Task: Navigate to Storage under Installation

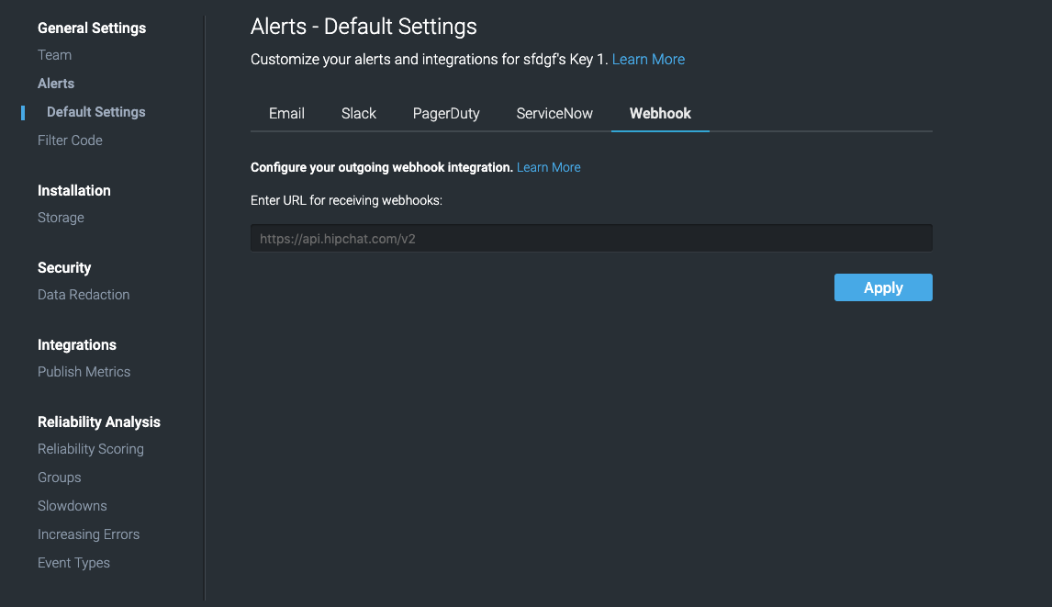Action: 61,218
